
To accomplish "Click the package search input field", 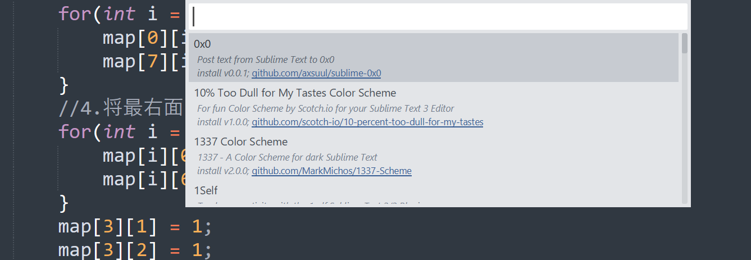I will (x=438, y=17).
